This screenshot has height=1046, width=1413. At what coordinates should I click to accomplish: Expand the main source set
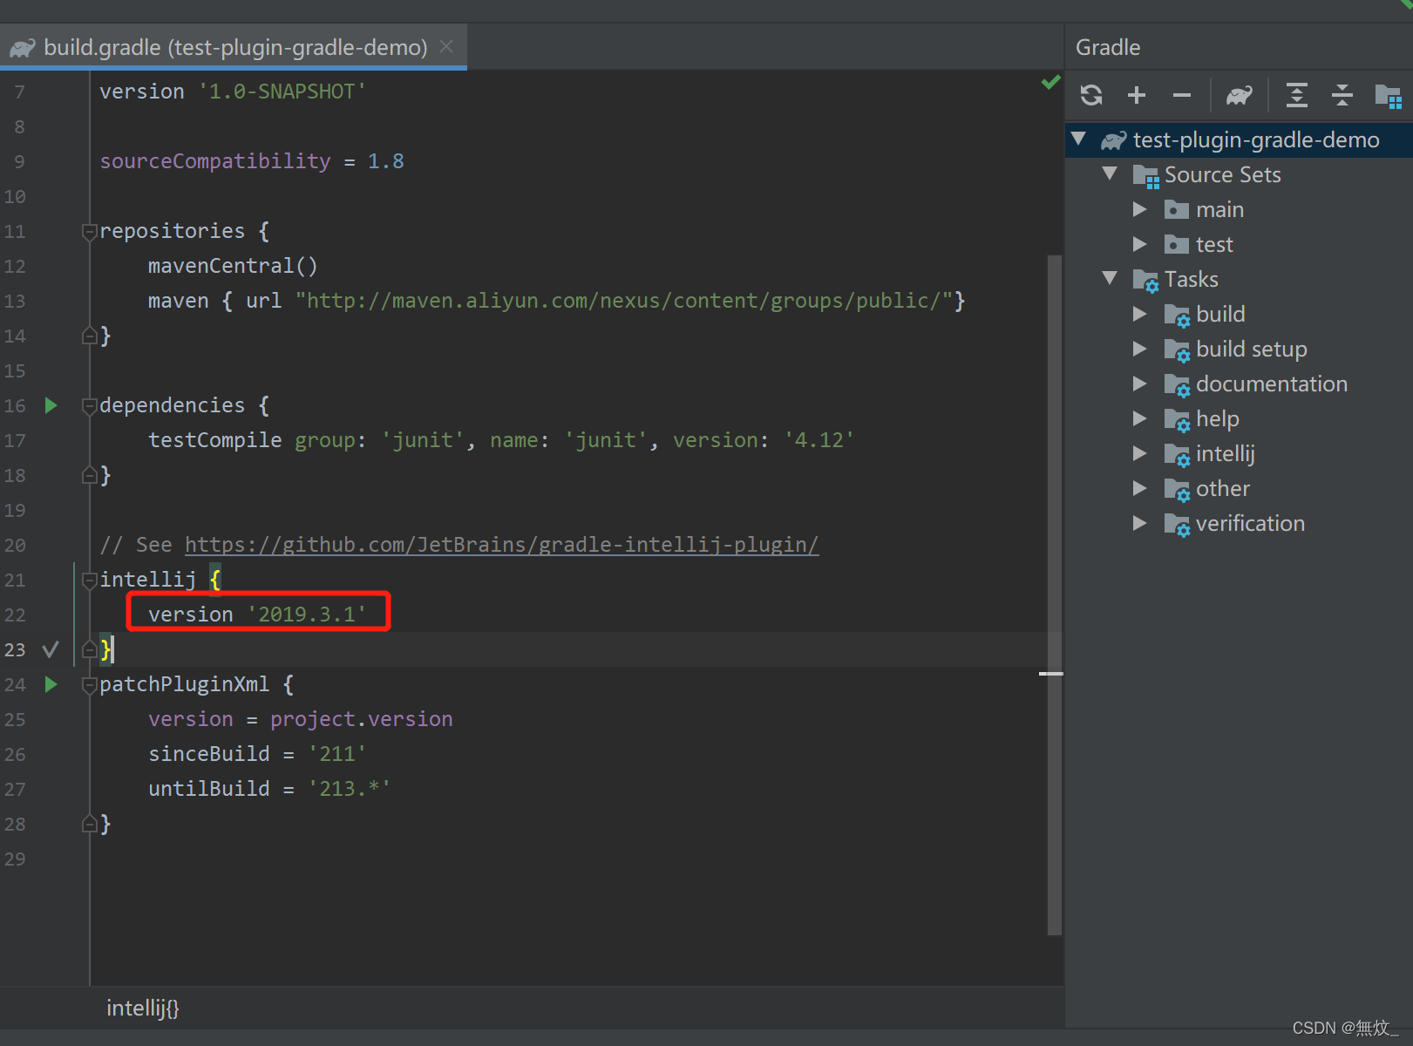tap(1139, 209)
